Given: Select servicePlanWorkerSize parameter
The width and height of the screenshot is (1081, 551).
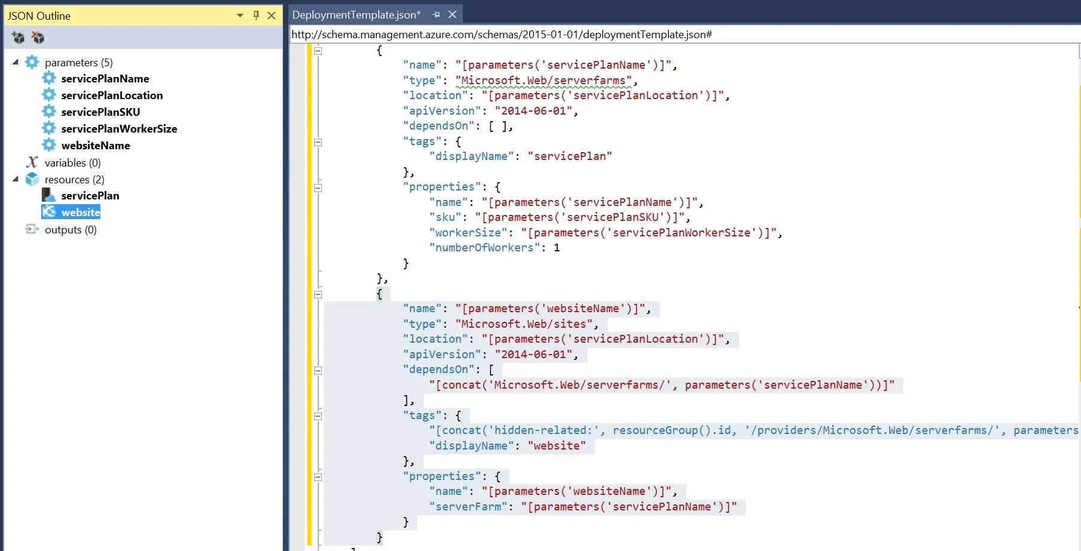Looking at the screenshot, I should 119,128.
